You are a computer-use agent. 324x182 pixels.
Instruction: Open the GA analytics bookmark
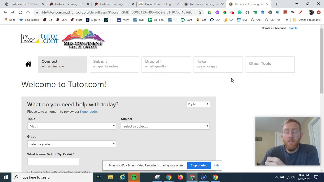point(228,20)
